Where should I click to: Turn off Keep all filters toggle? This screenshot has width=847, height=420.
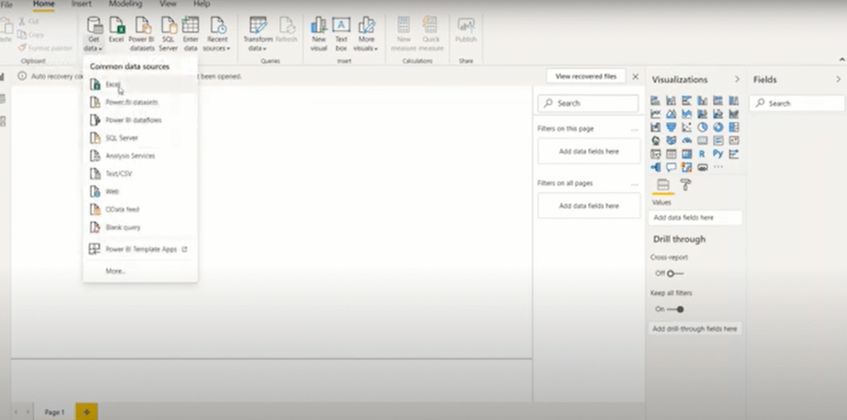pyautogui.click(x=676, y=309)
